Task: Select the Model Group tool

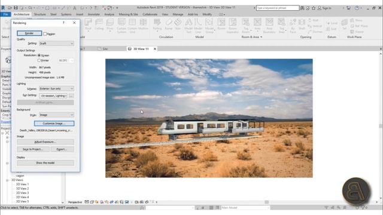Action: tap(209, 26)
